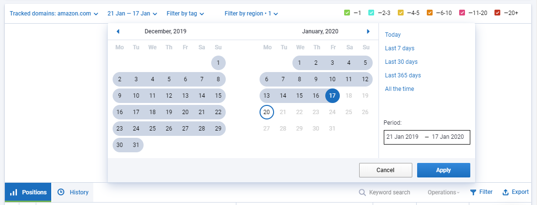Choose the Last 30 days preset
The height and width of the screenshot is (205, 537).
coord(401,62)
